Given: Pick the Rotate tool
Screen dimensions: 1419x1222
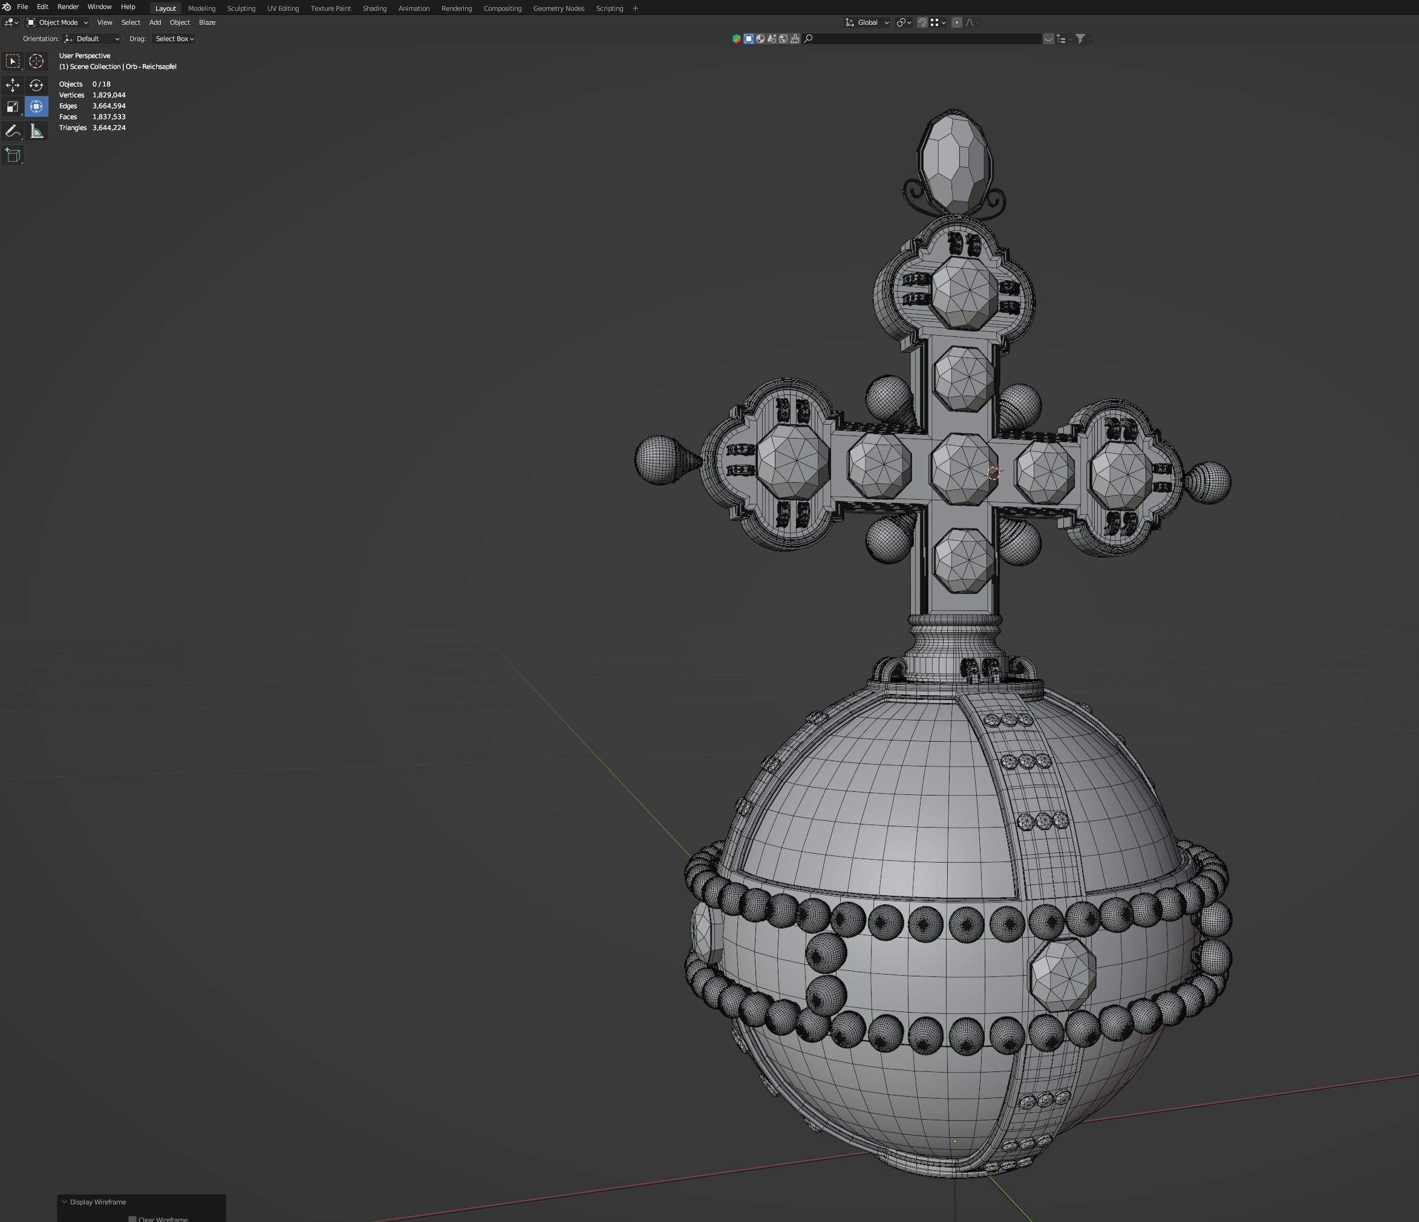Looking at the screenshot, I should point(36,86).
